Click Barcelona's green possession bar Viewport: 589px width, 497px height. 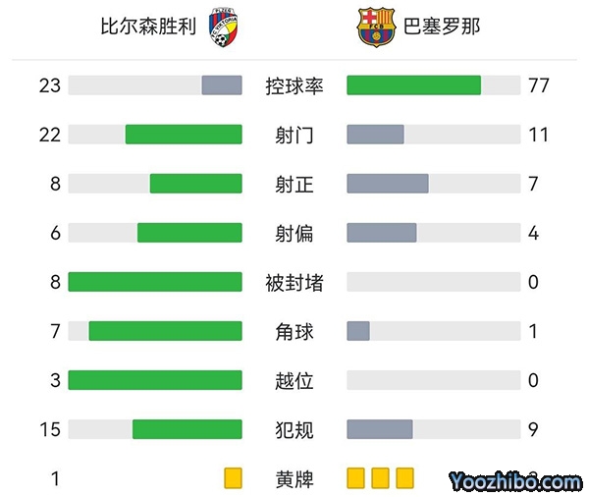tap(413, 85)
